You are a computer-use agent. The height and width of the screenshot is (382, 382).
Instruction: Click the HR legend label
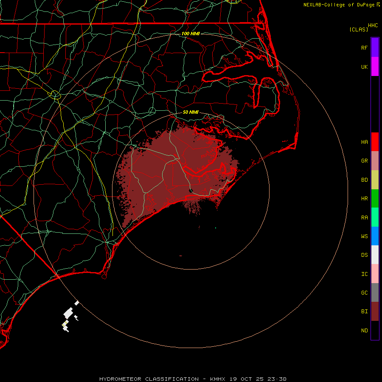(365, 199)
